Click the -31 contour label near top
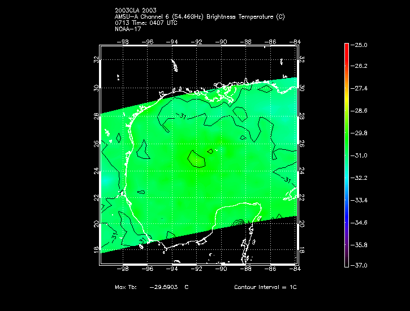The image size is (410, 311). (x=181, y=116)
